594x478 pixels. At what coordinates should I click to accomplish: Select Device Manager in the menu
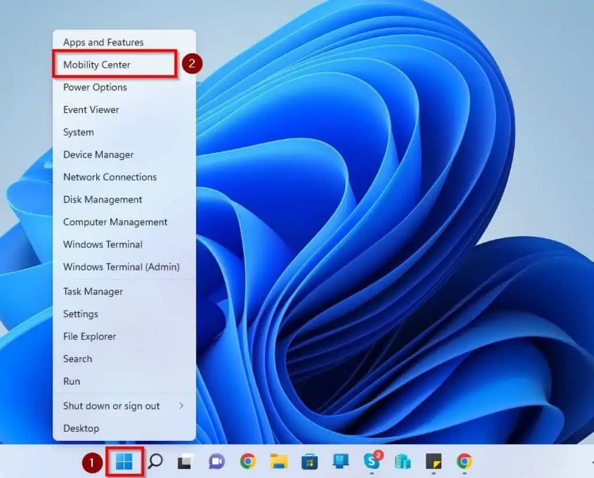(99, 155)
